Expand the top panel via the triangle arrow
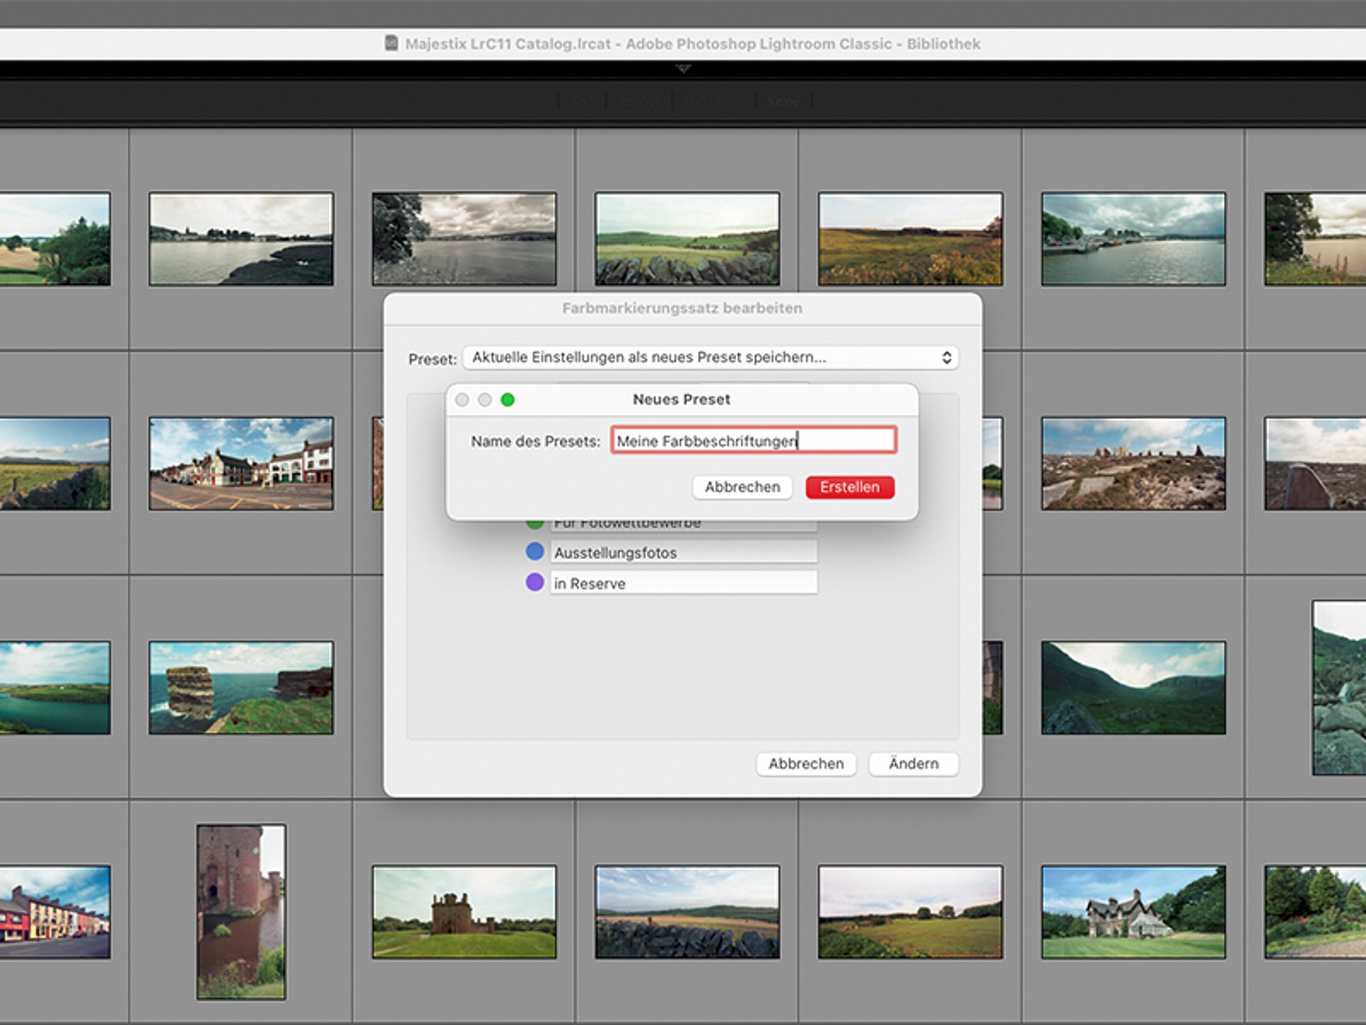Viewport: 1366px width, 1025px height. (683, 68)
